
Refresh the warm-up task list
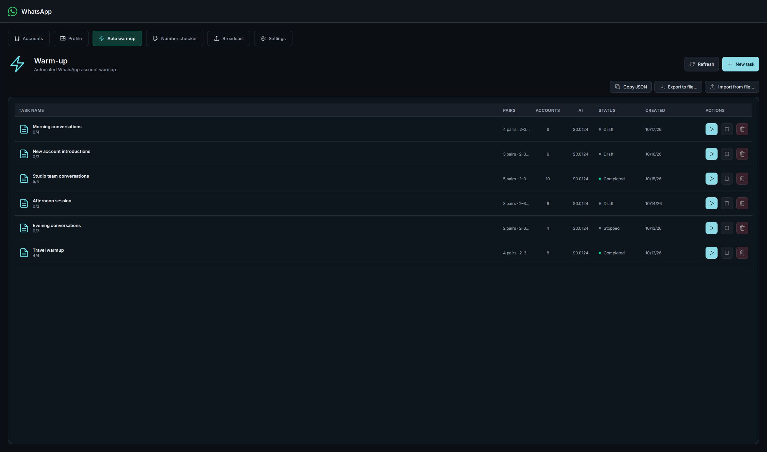pyautogui.click(x=702, y=64)
